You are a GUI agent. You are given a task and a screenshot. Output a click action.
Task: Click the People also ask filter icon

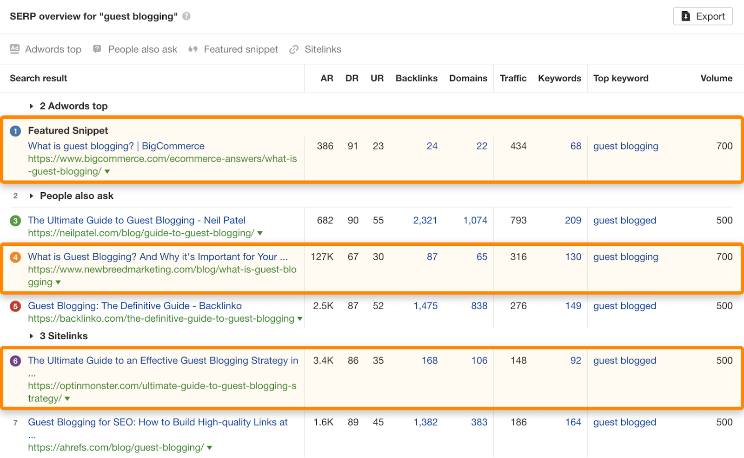coord(96,49)
